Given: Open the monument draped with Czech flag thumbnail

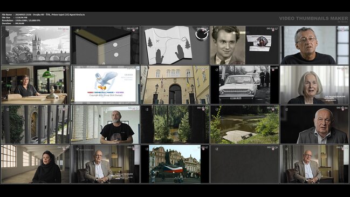Looking at the screenshot, I should point(175,164).
